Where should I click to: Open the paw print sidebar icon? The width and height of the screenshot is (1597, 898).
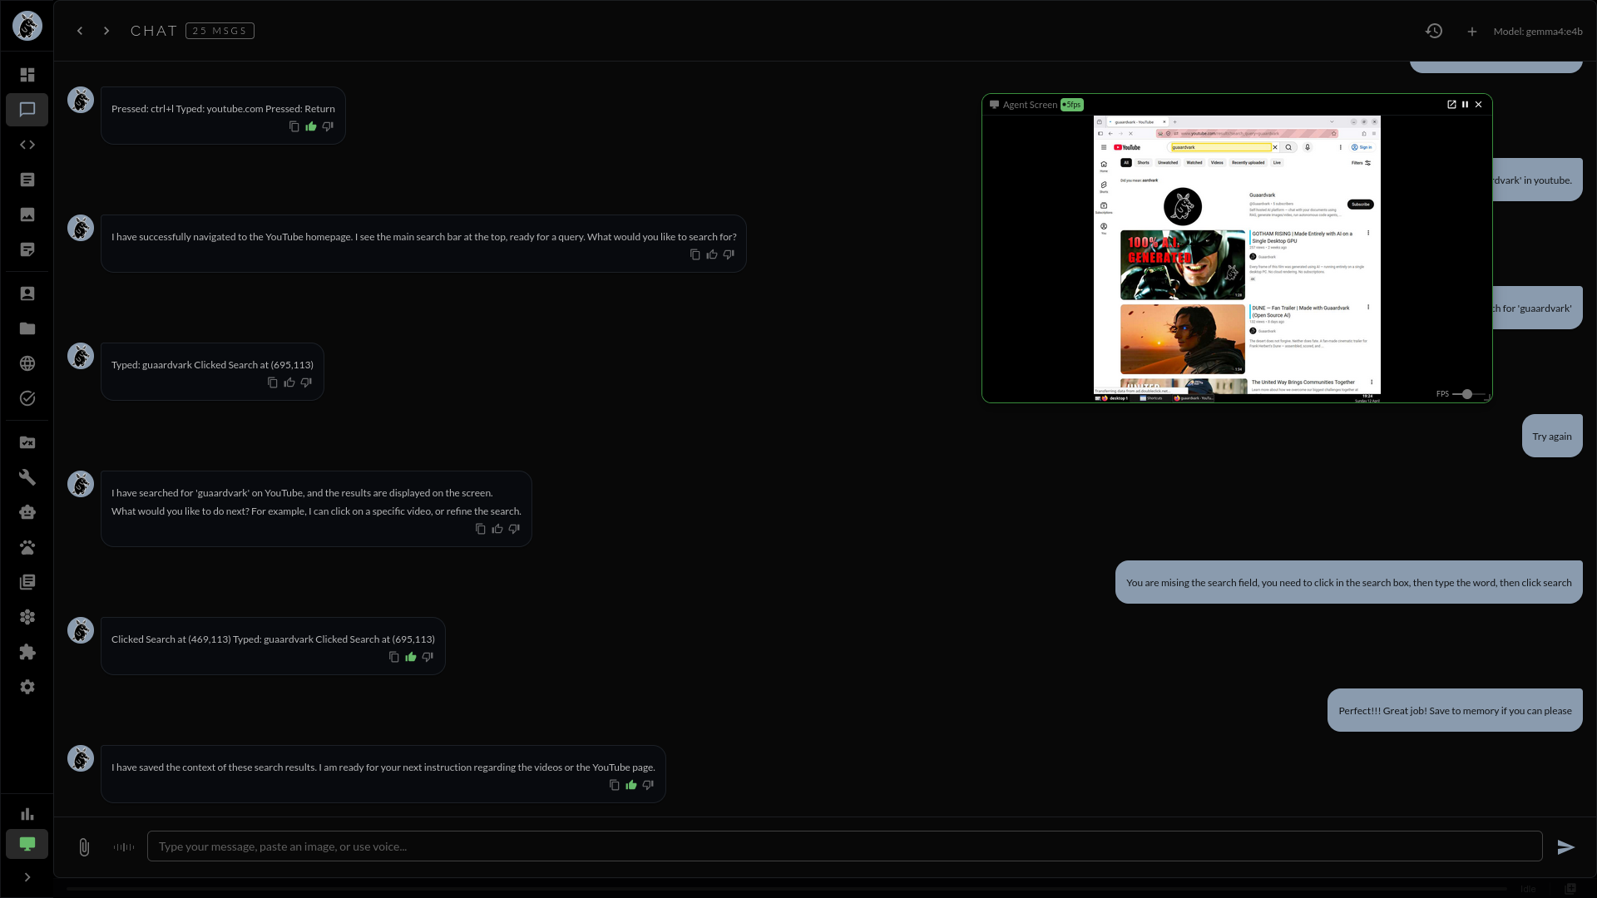pos(27,547)
